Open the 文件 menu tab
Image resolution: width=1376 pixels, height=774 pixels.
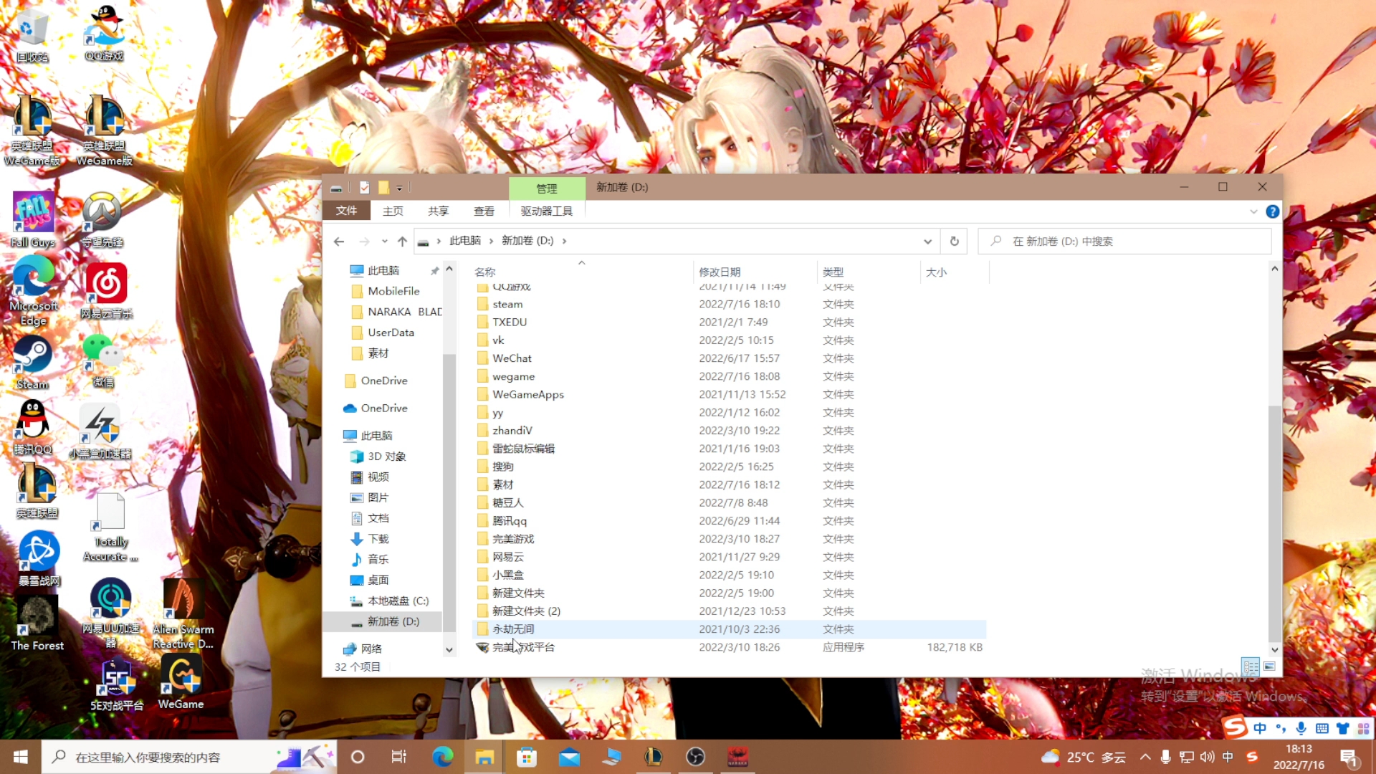coord(346,211)
